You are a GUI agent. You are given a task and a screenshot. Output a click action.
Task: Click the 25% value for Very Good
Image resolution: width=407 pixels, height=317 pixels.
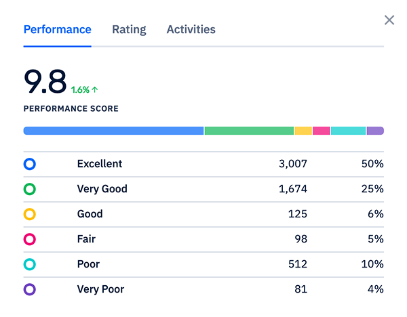[372, 189]
